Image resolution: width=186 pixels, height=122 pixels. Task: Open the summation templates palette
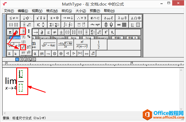(54, 25)
